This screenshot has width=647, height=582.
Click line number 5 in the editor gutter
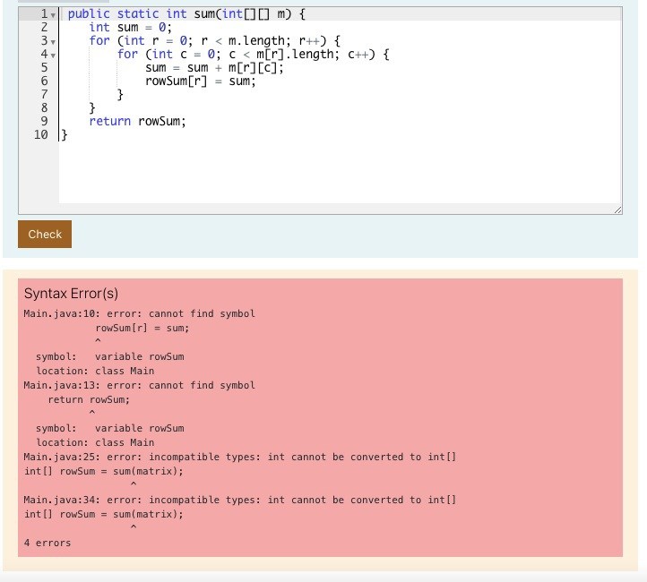click(x=42, y=68)
